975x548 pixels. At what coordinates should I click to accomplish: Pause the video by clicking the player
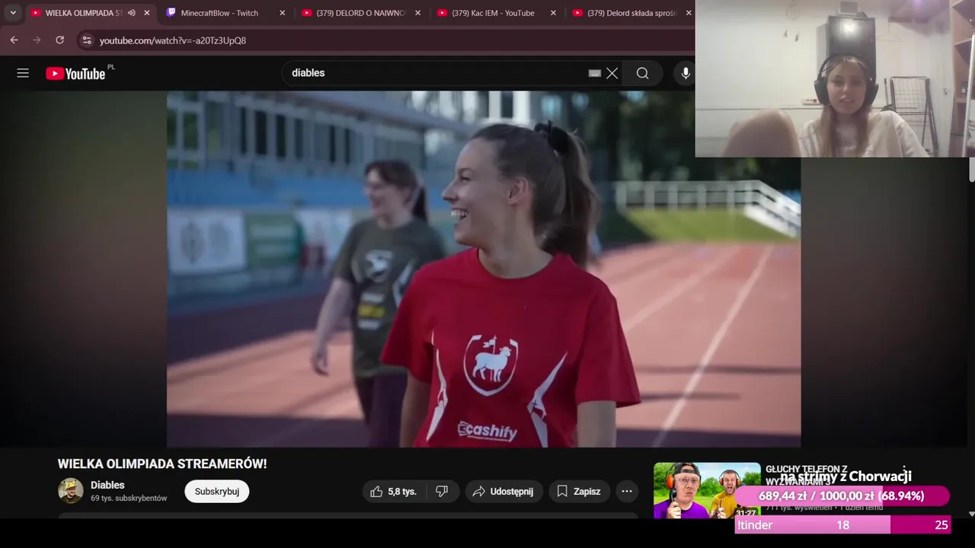pyautogui.click(x=484, y=269)
